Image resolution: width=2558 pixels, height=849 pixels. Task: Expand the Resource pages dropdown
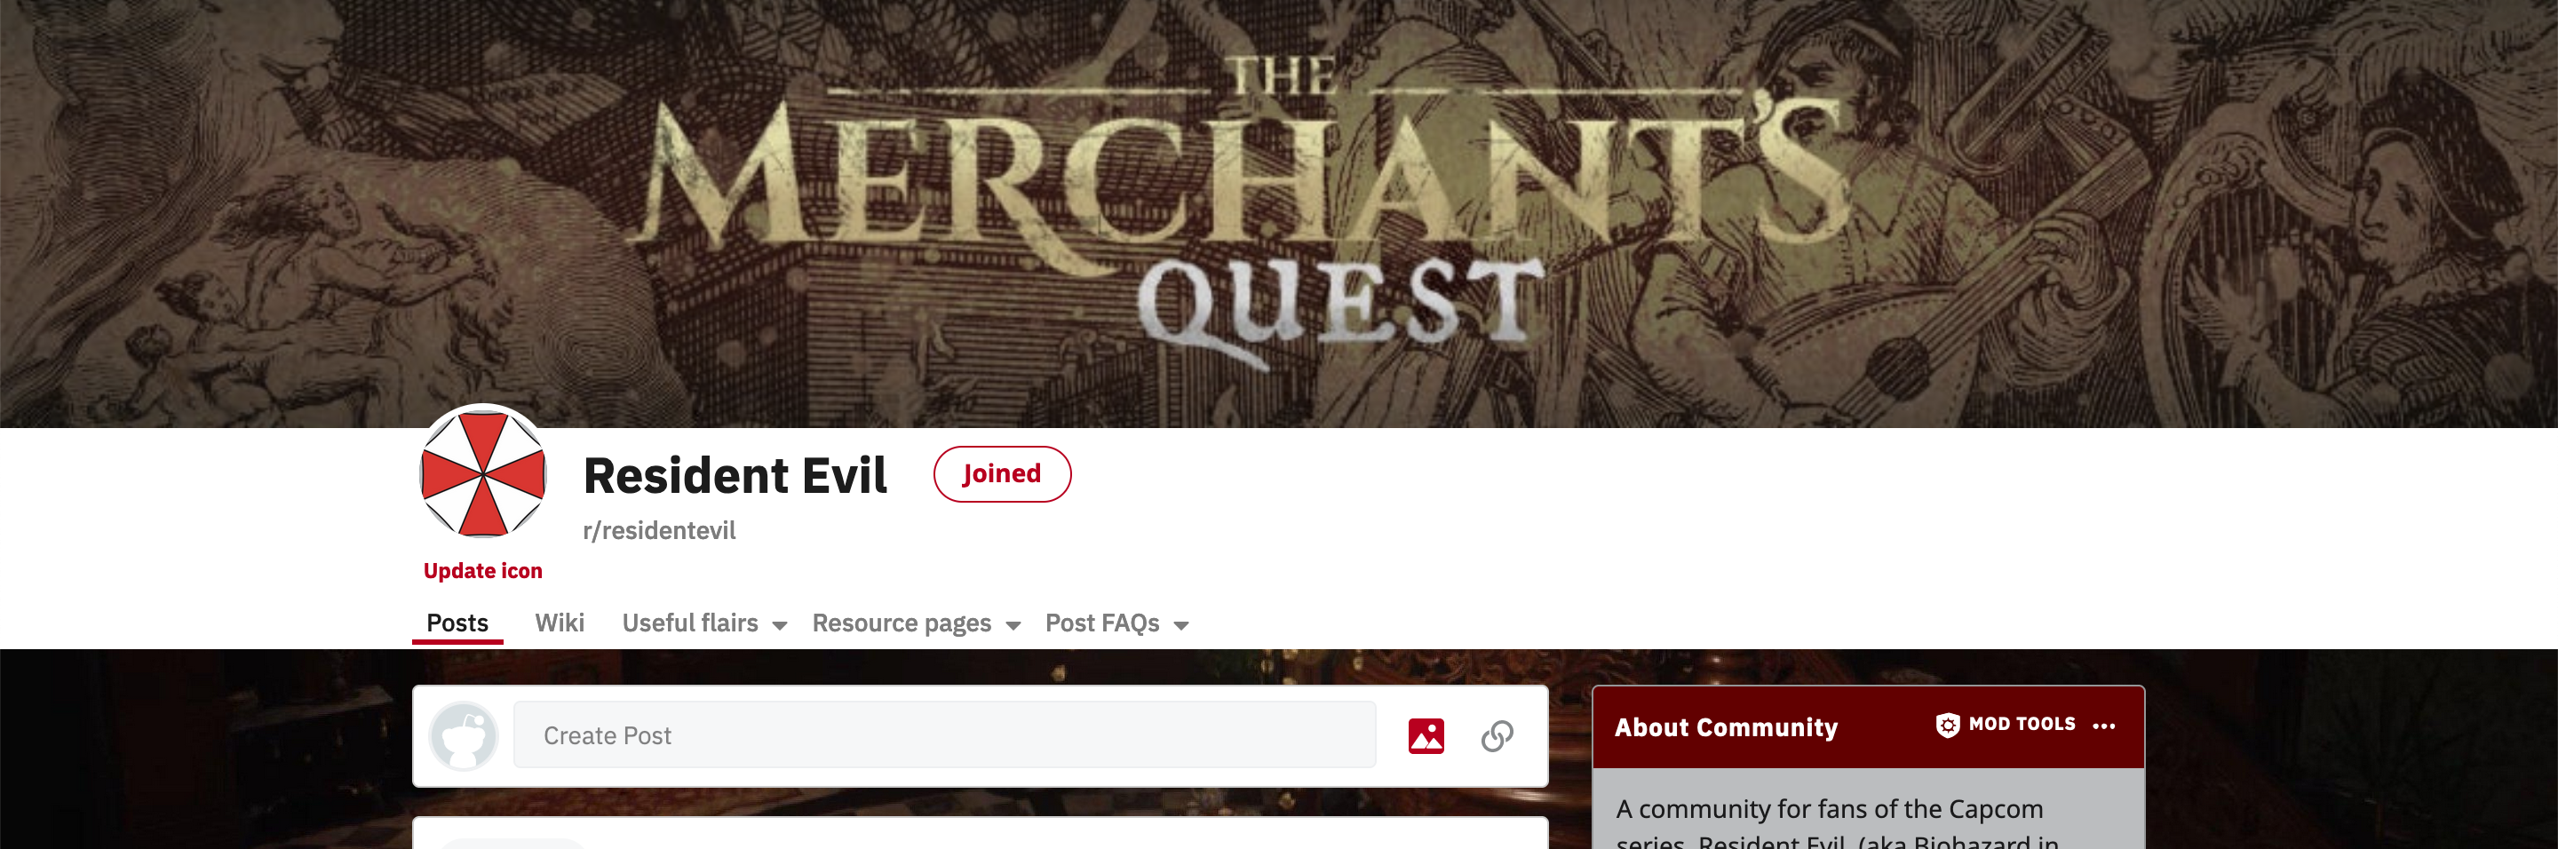(916, 623)
